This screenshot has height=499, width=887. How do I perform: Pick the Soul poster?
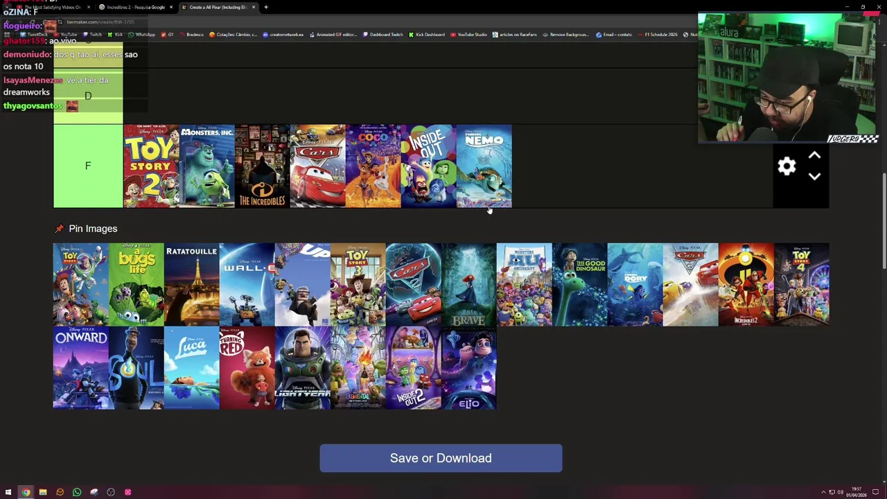tap(137, 368)
